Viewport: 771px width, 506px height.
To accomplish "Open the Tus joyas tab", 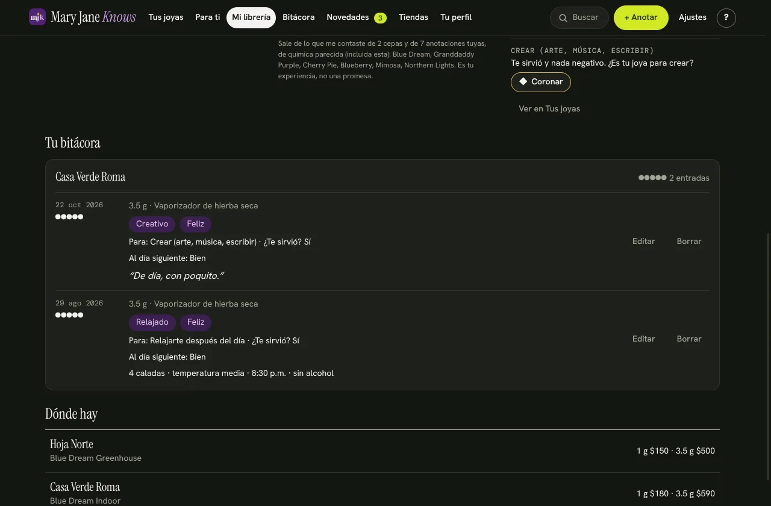I will coord(166,17).
